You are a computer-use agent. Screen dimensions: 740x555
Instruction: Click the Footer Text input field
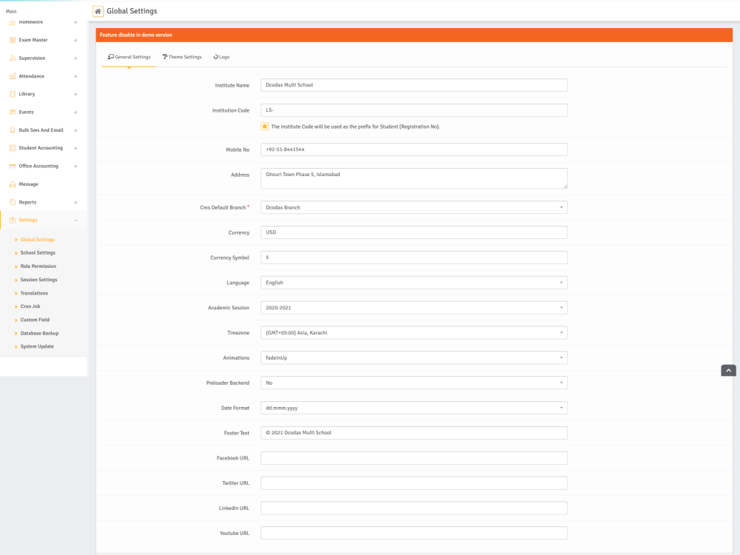pyautogui.click(x=414, y=433)
